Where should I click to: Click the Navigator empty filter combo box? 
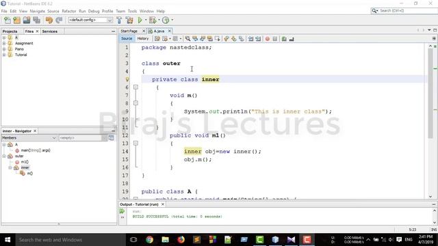[x=83, y=138]
